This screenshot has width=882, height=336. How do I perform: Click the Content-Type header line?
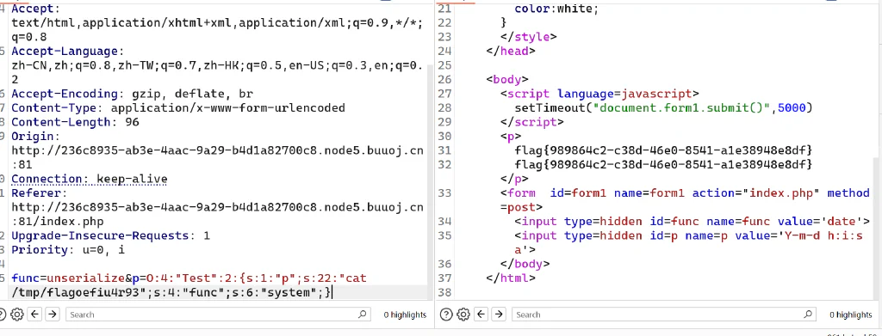click(178, 107)
